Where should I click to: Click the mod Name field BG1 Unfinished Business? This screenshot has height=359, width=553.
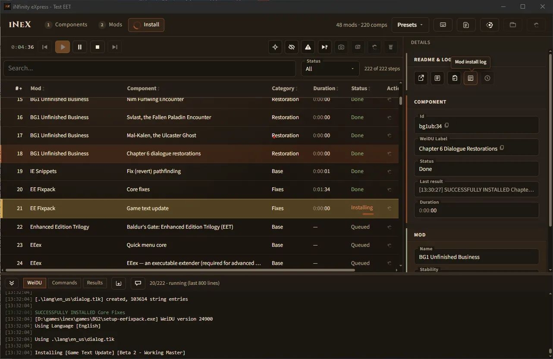click(x=476, y=256)
